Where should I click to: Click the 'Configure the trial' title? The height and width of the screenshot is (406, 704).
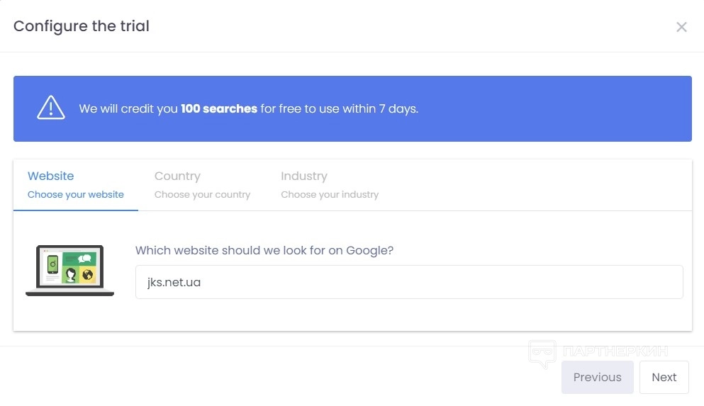click(x=82, y=26)
